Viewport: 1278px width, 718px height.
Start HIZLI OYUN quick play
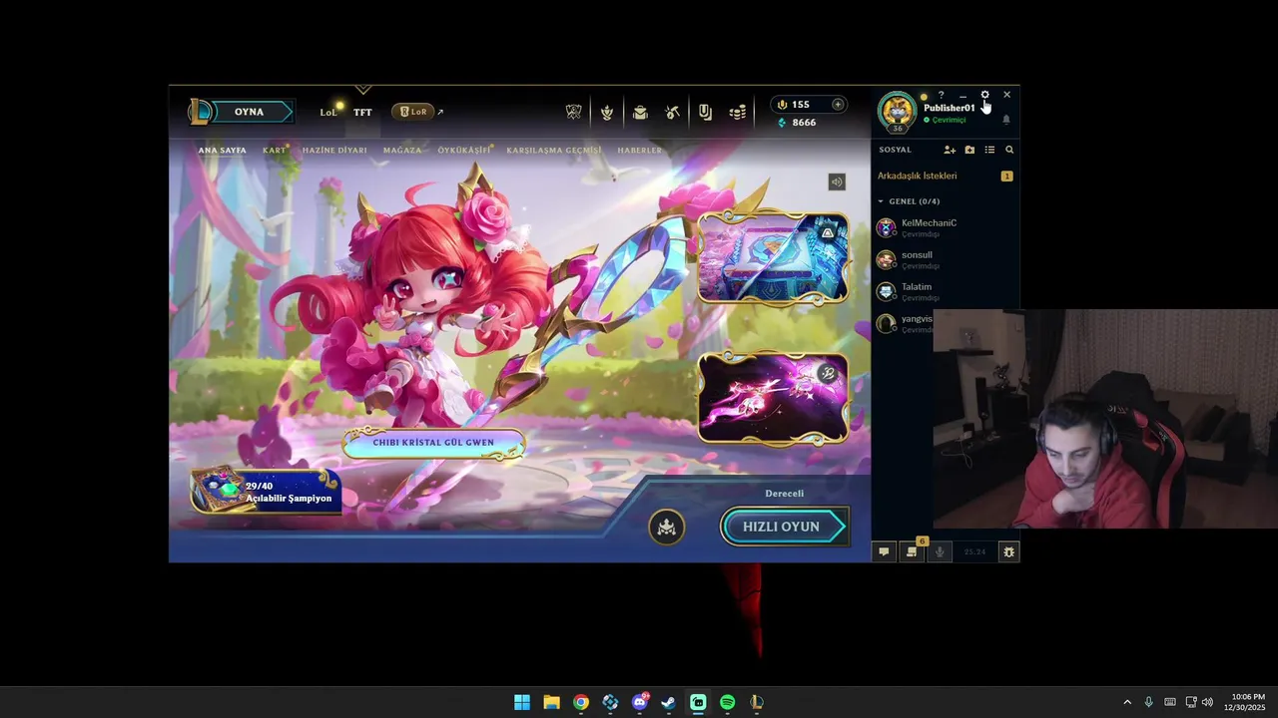[785, 527]
